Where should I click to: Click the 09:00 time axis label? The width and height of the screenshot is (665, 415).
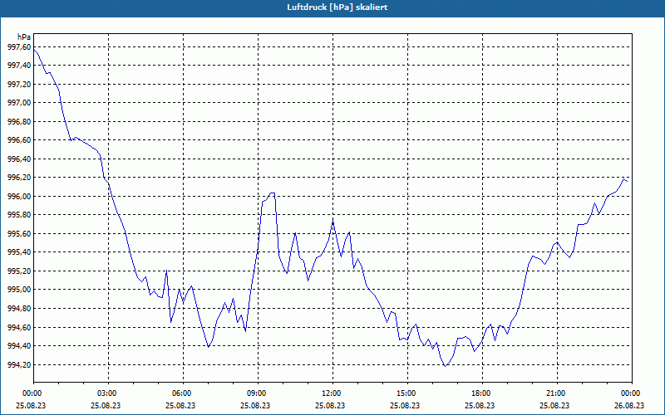pos(258,393)
